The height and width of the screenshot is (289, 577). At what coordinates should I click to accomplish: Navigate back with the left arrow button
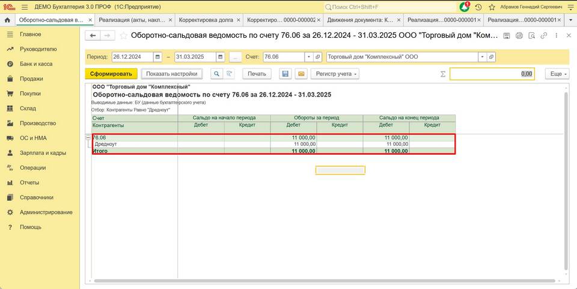(93, 36)
